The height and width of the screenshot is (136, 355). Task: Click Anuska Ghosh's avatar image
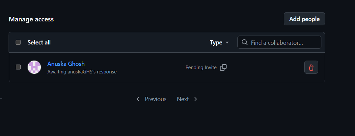point(34,67)
